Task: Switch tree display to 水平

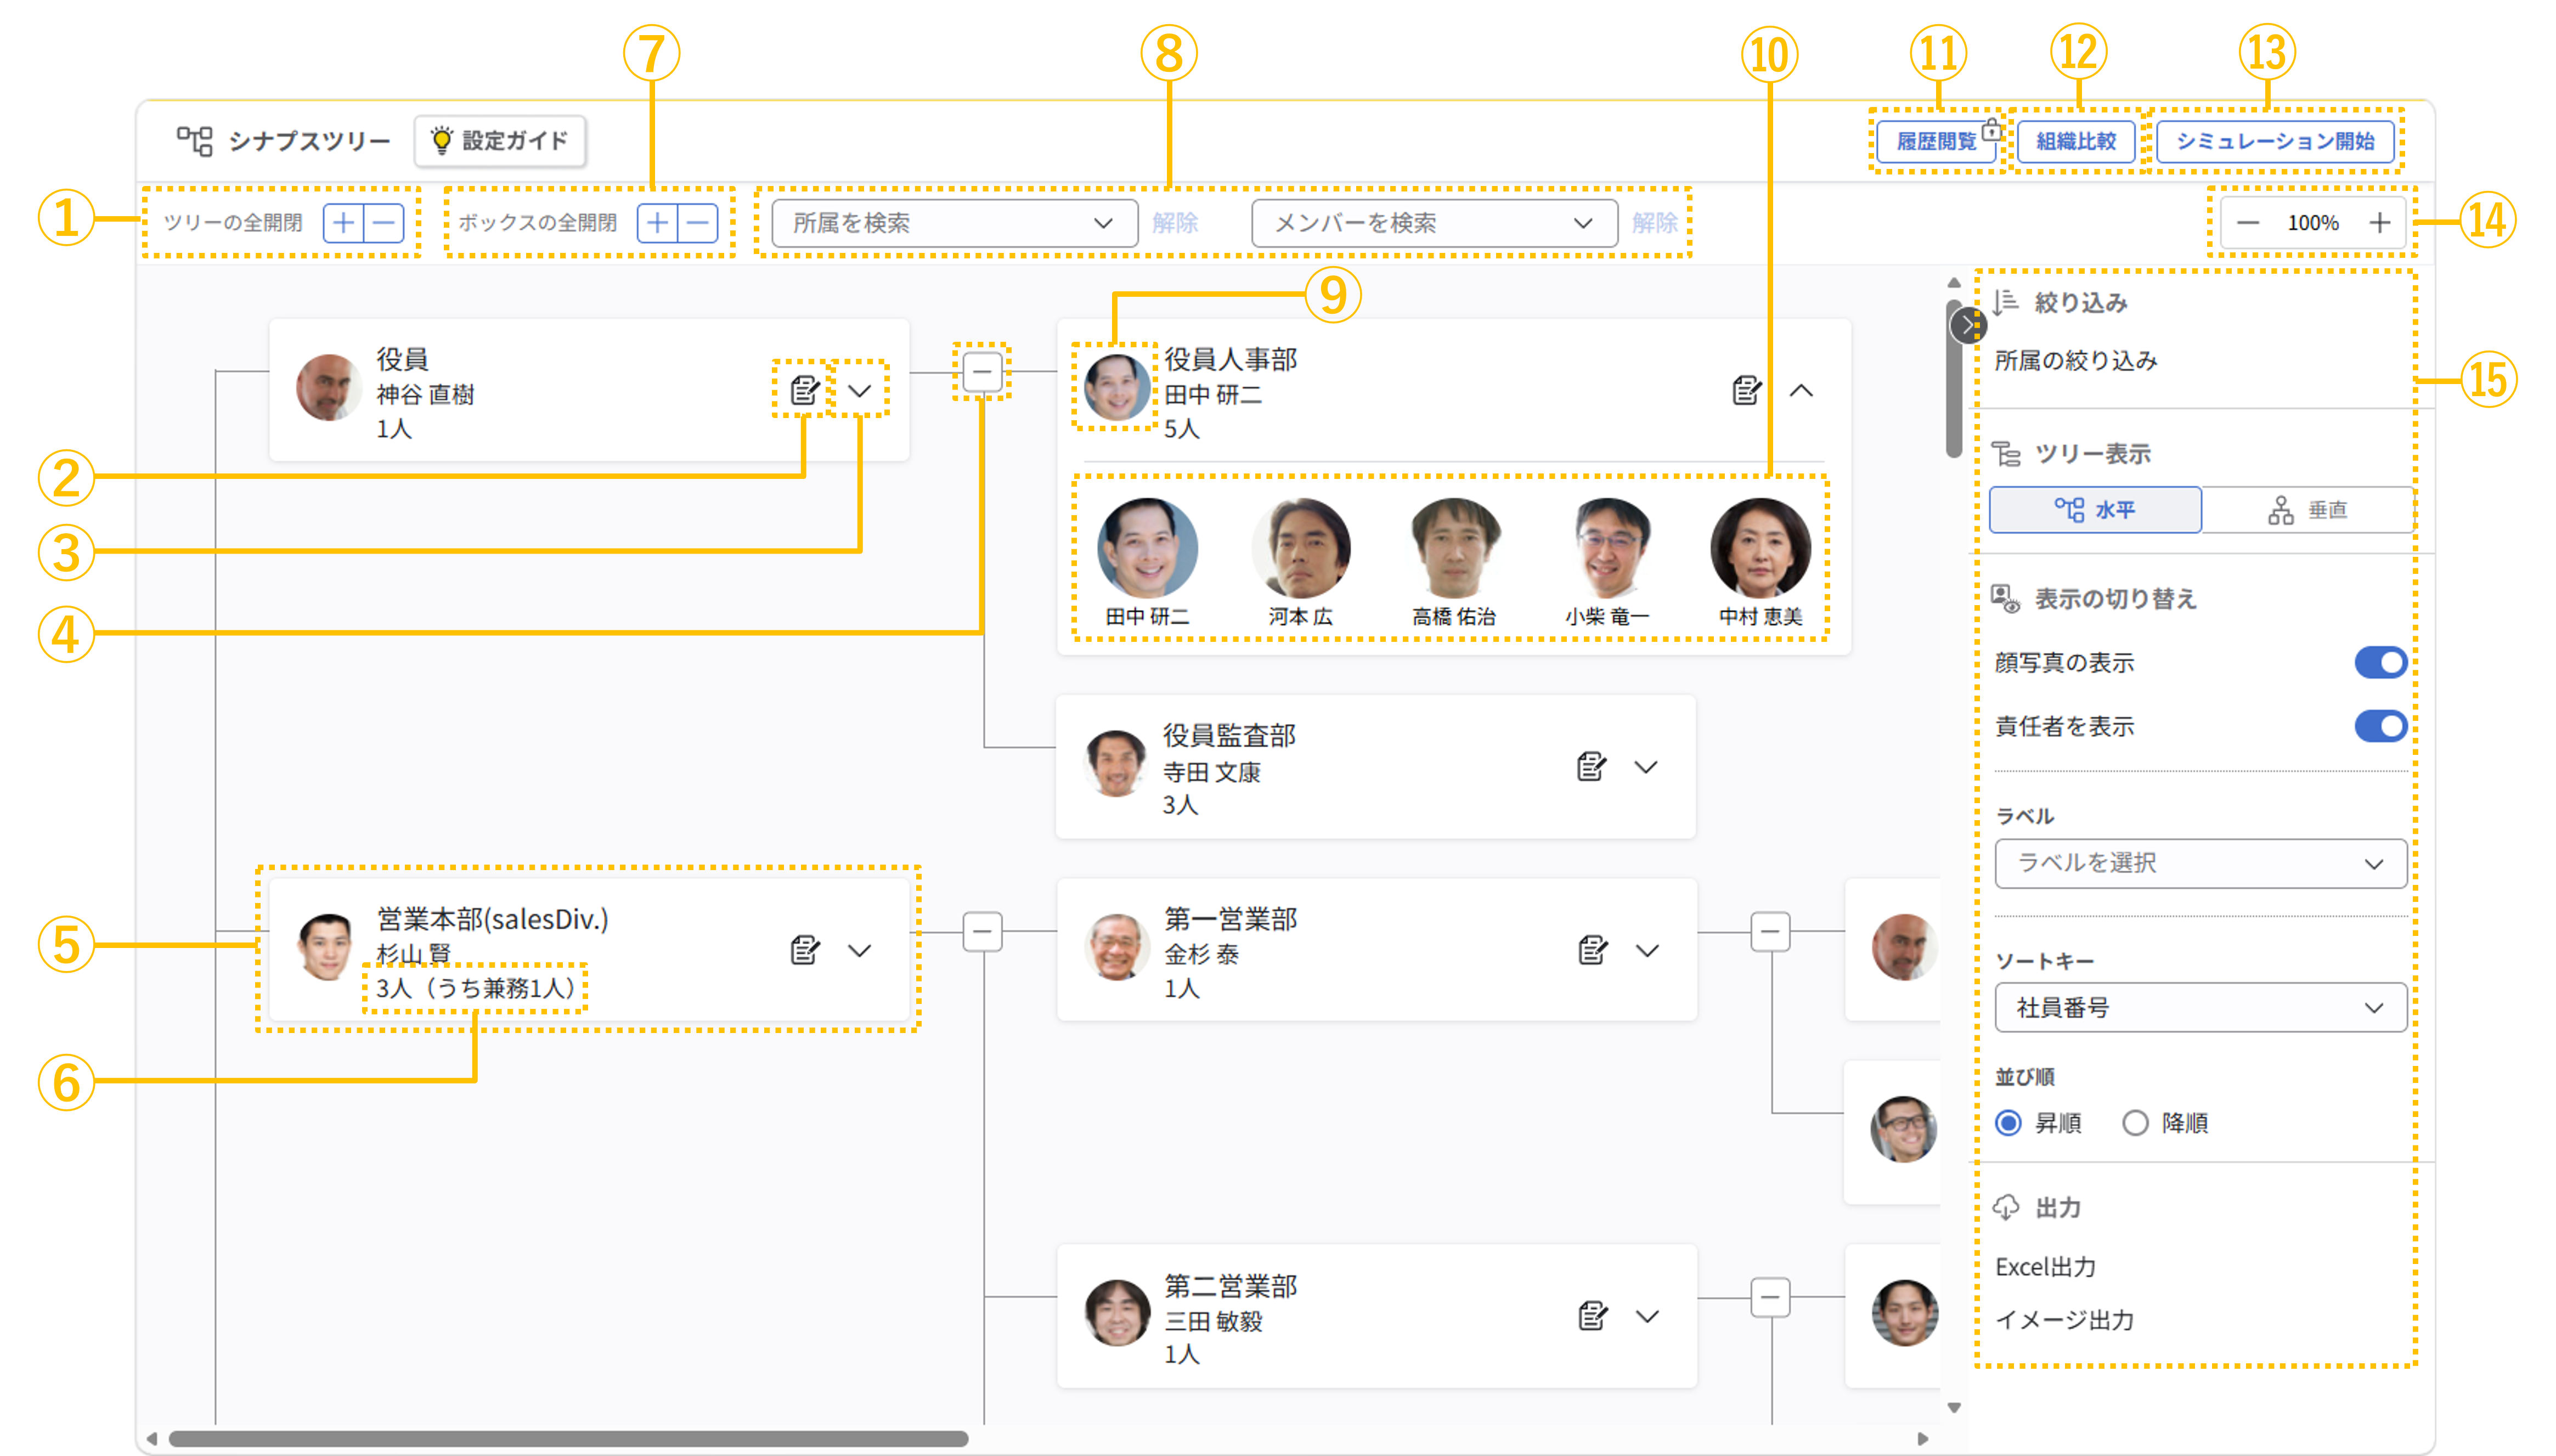Action: [x=2095, y=510]
